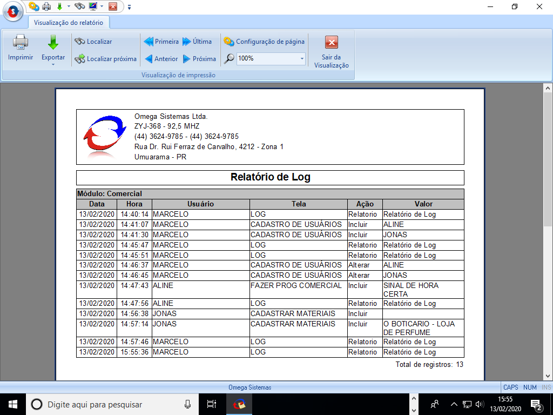Click quick access printer icon

[46, 6]
